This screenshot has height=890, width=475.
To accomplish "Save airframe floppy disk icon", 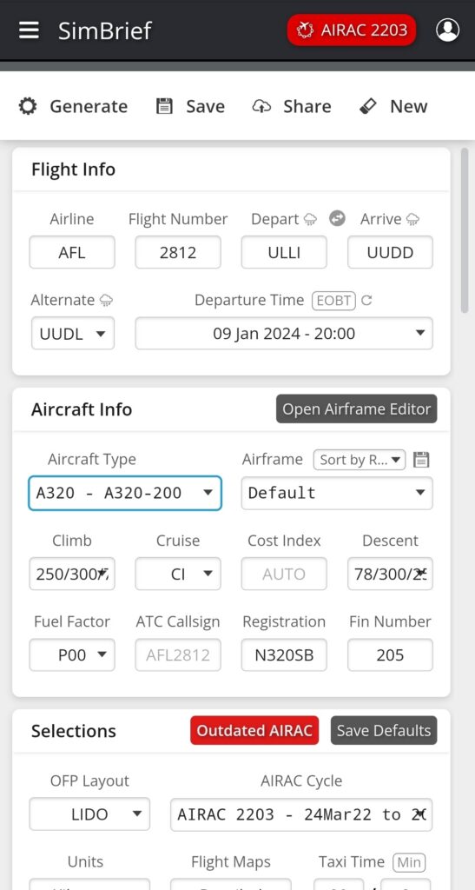I will [420, 459].
